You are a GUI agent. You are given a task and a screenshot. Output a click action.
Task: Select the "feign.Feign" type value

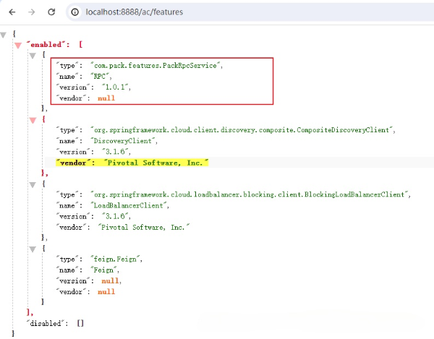tap(115, 259)
